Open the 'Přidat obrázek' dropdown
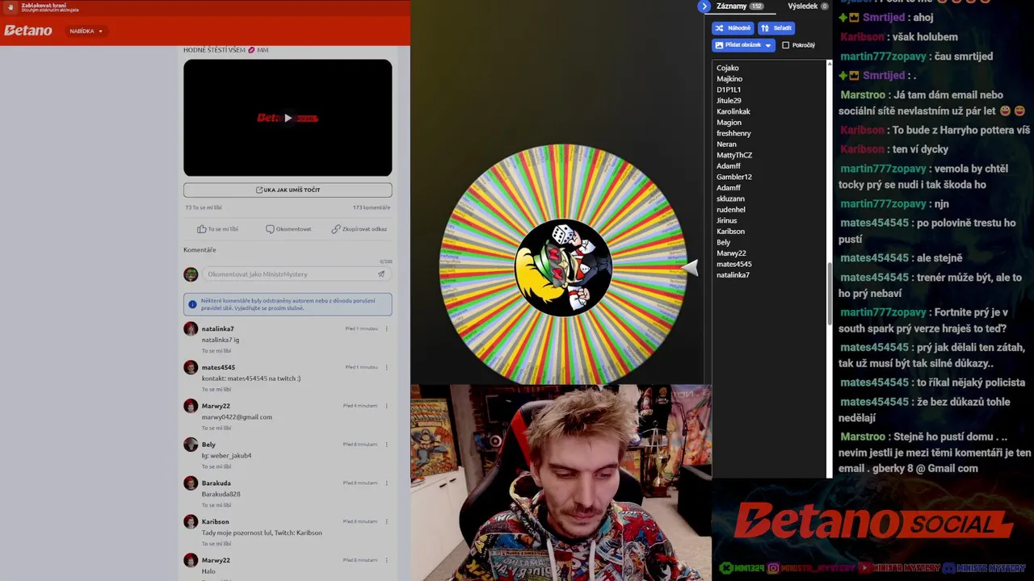 [743, 45]
